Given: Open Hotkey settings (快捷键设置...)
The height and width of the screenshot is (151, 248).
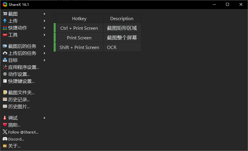Looking at the screenshot, I should coord(21,81).
